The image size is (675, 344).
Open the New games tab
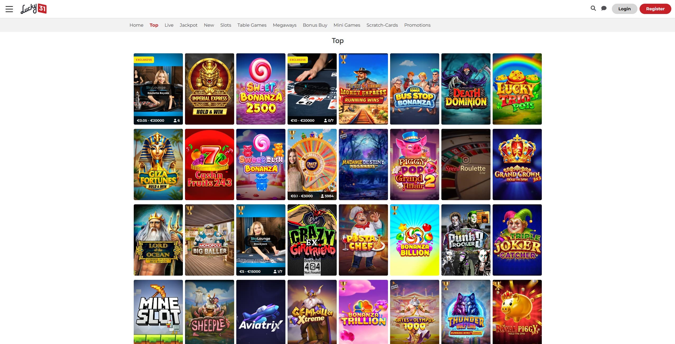click(209, 25)
